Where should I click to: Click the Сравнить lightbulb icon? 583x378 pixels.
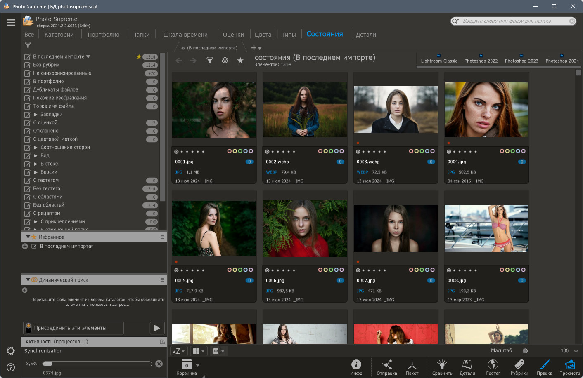[442, 364]
